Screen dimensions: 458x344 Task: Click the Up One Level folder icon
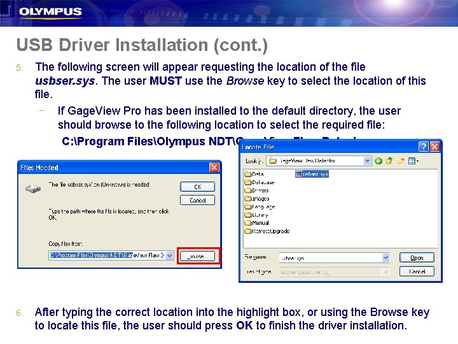click(x=389, y=161)
